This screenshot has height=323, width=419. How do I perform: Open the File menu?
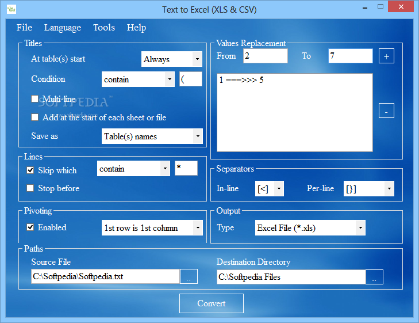tap(24, 28)
